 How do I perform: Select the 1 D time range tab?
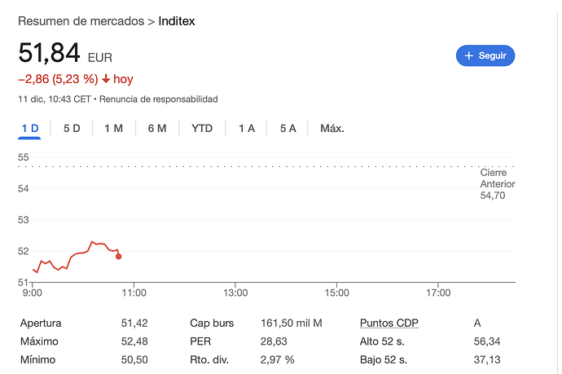[x=30, y=129]
